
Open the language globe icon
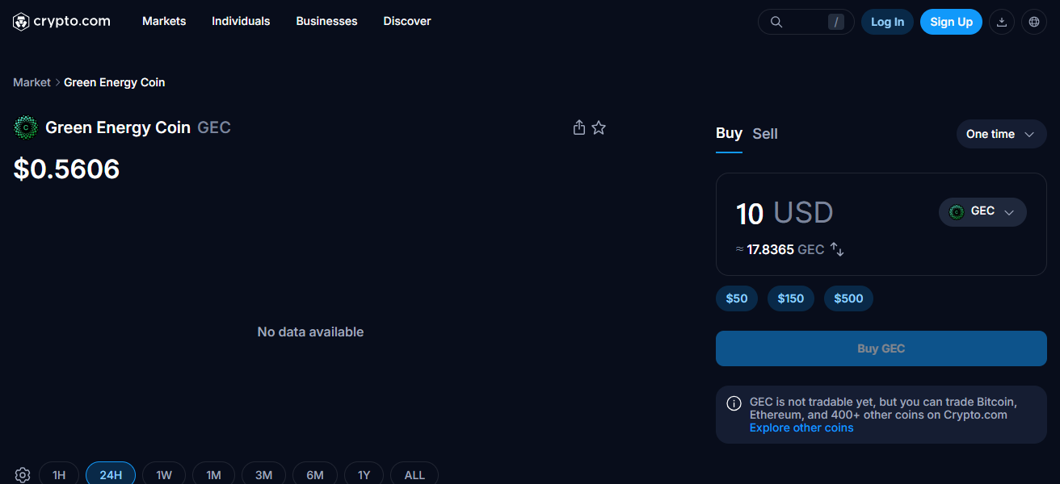click(x=1034, y=22)
